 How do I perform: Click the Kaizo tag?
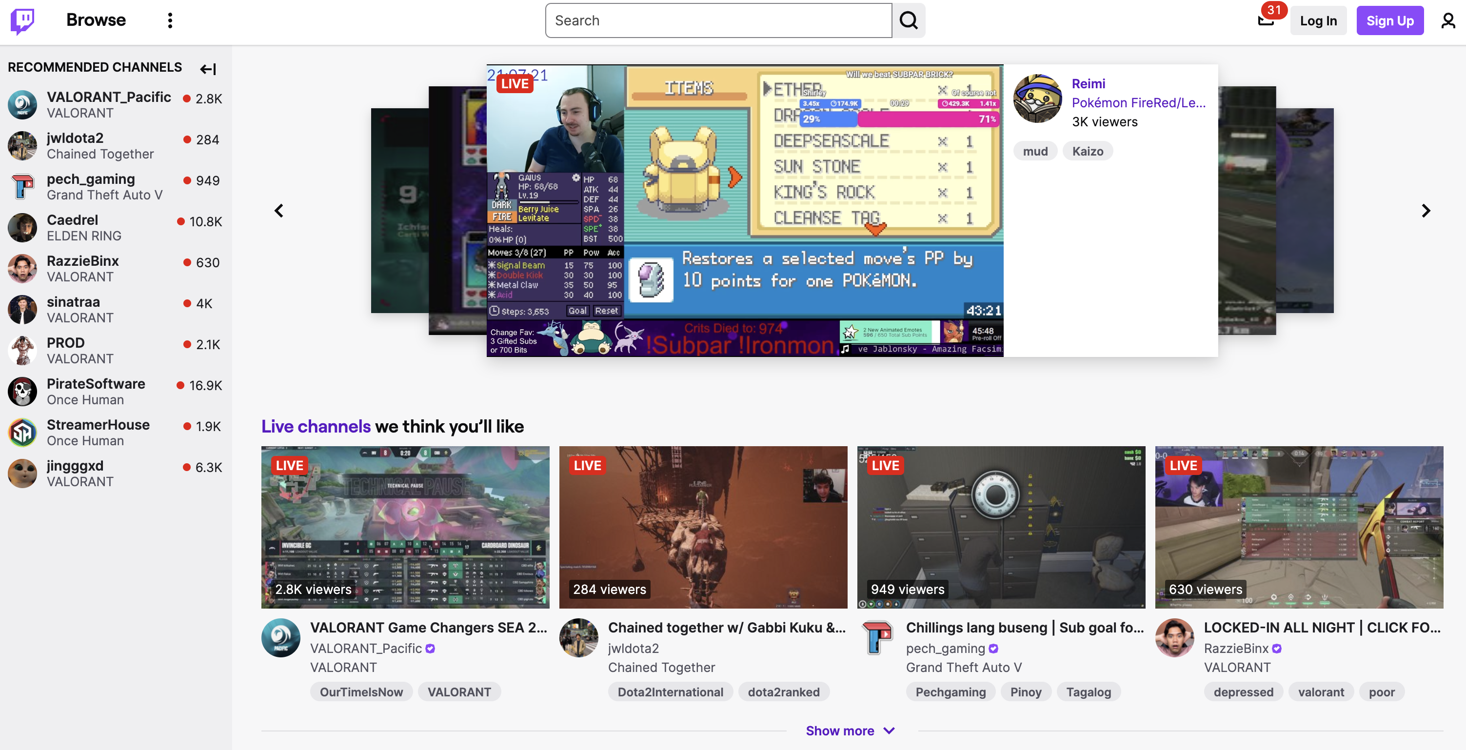point(1087,151)
